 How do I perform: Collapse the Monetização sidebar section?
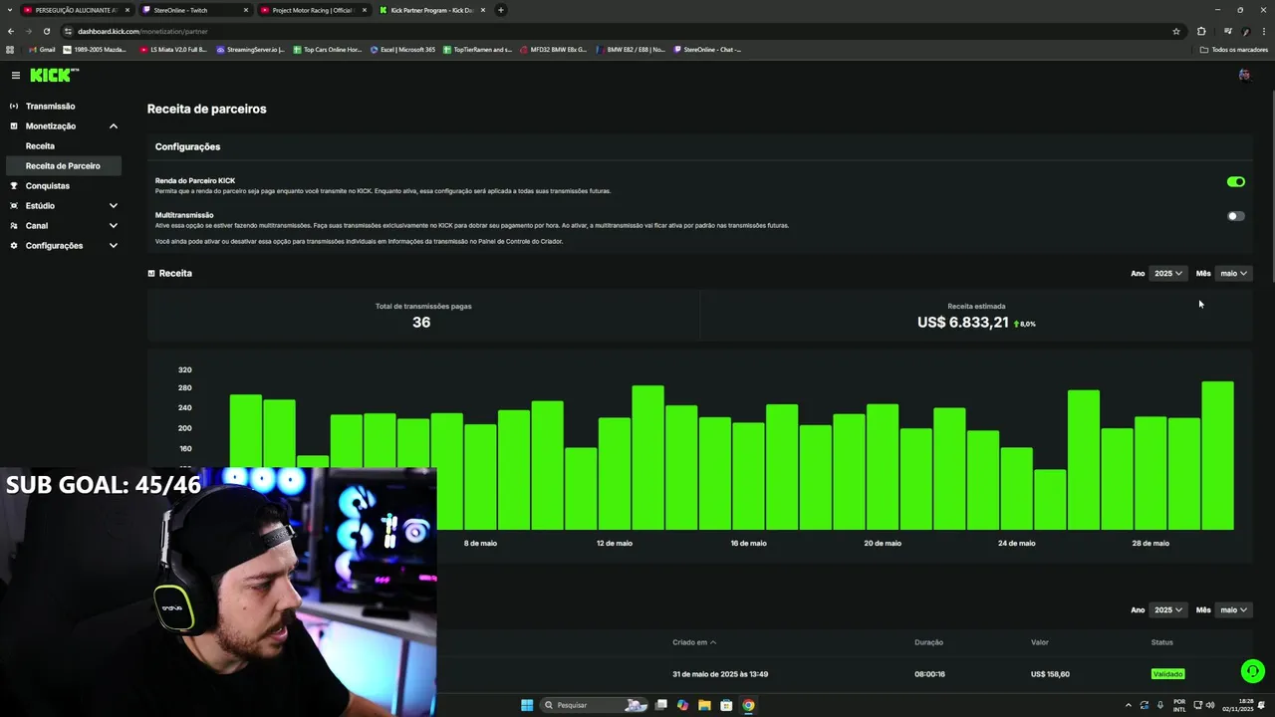click(114, 125)
